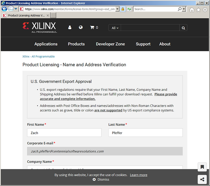
Task: Click the Internet Explorer title bar icon
Action: tap(3, 3)
